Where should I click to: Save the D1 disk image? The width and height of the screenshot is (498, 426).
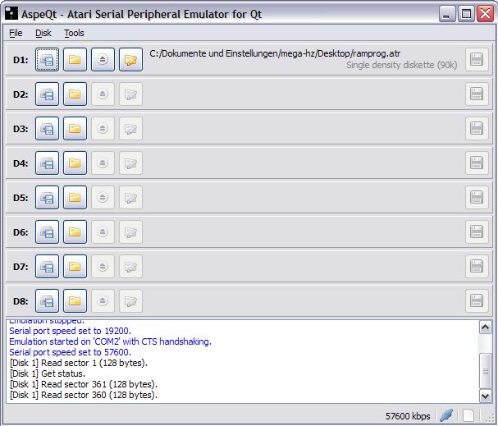pyautogui.click(x=477, y=60)
